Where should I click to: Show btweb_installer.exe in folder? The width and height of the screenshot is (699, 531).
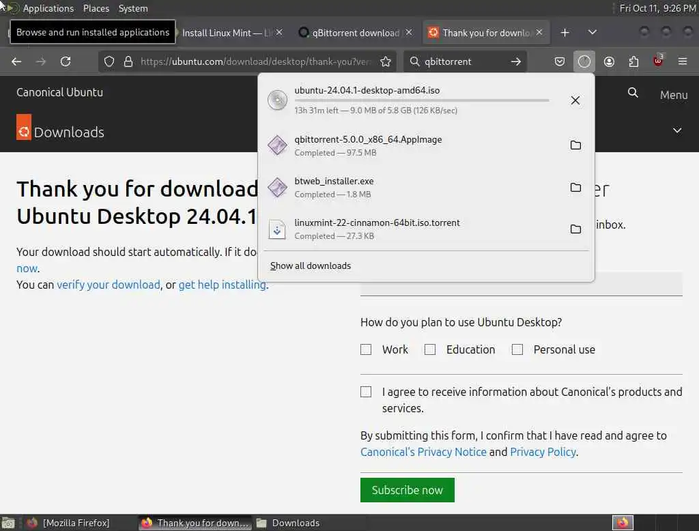(x=575, y=187)
